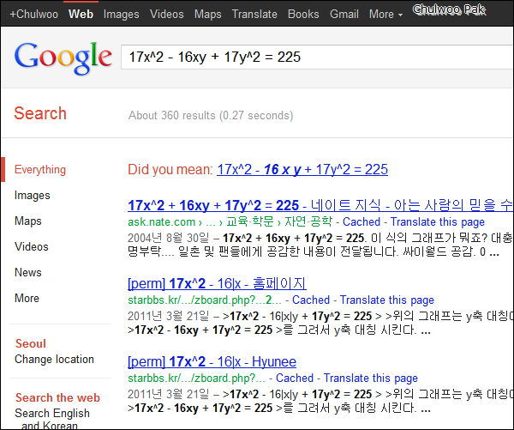514x430 pixels.
Task: Click the Did you mean suggestion link
Action: tap(302, 169)
